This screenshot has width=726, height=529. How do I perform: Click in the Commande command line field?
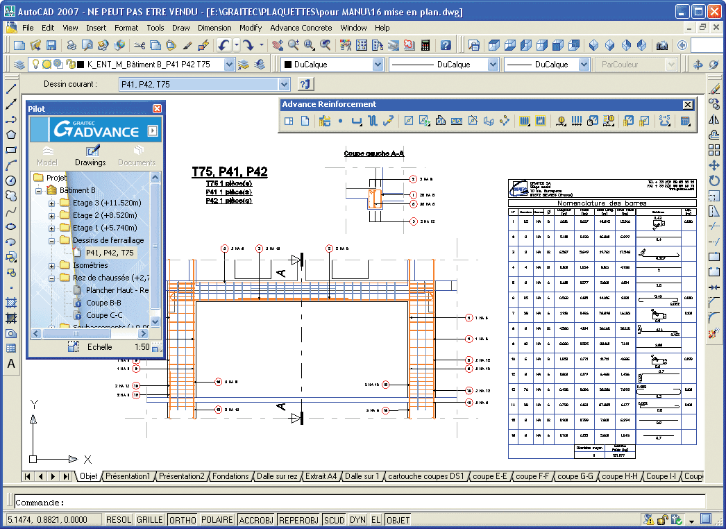tap(360, 502)
